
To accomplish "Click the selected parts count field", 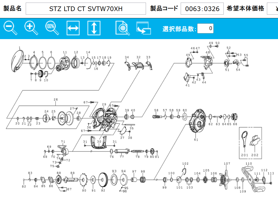I will (x=205, y=29).
